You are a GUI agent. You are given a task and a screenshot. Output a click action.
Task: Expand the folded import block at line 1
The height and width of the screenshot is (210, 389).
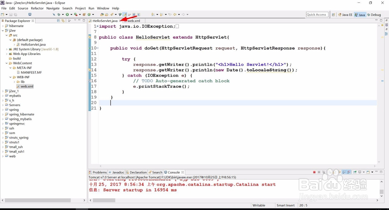click(x=98, y=26)
